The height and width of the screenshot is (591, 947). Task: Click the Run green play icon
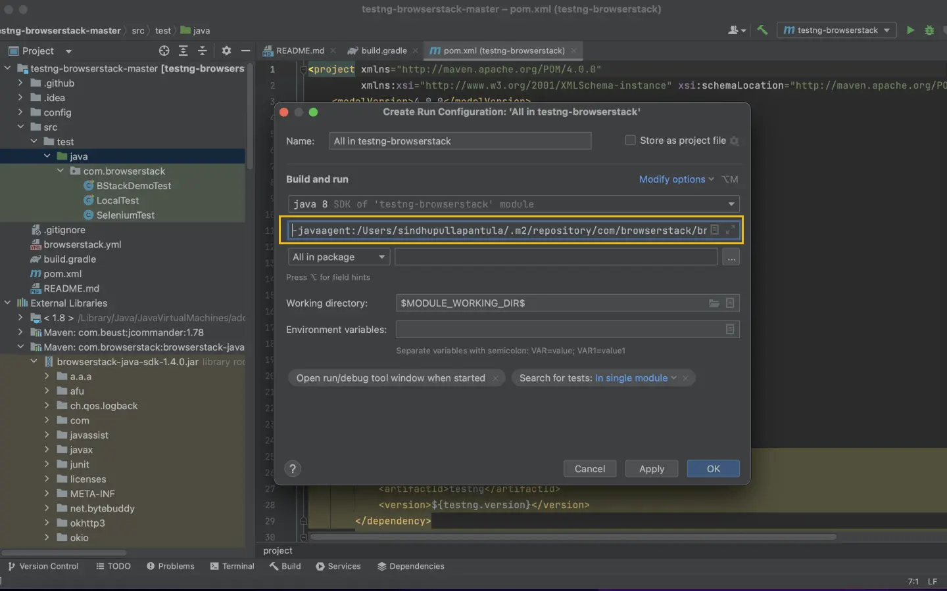click(x=910, y=30)
